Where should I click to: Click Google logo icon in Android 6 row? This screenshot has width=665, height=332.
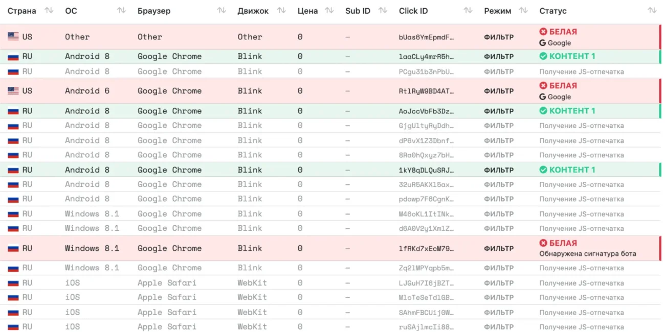(x=543, y=97)
